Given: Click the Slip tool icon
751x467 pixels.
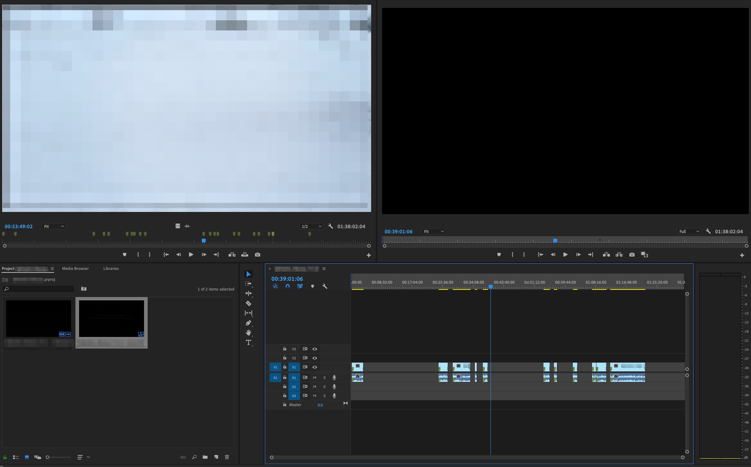Looking at the screenshot, I should pyautogui.click(x=249, y=313).
